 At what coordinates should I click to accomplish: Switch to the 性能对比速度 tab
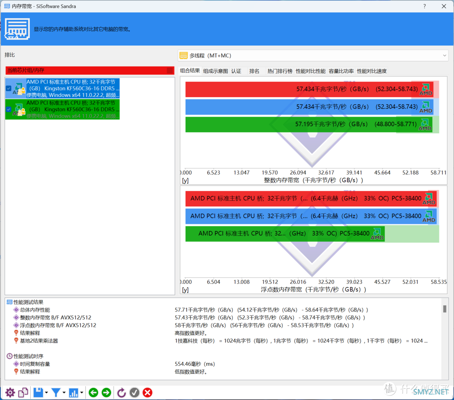pos(372,71)
